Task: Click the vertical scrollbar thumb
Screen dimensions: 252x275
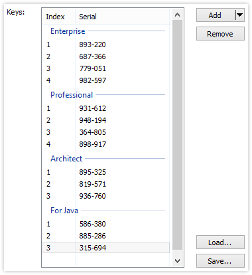Action: coord(177,135)
